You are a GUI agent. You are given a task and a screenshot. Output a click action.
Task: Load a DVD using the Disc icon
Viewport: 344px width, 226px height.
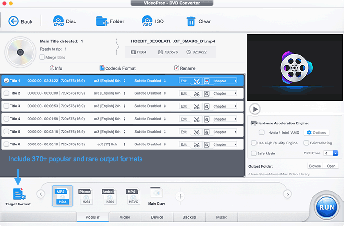(58, 21)
